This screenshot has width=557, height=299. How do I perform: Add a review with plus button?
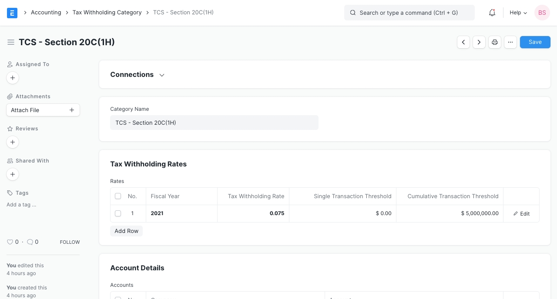click(13, 142)
